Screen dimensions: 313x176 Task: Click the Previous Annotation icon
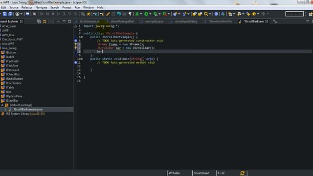click(239, 14)
